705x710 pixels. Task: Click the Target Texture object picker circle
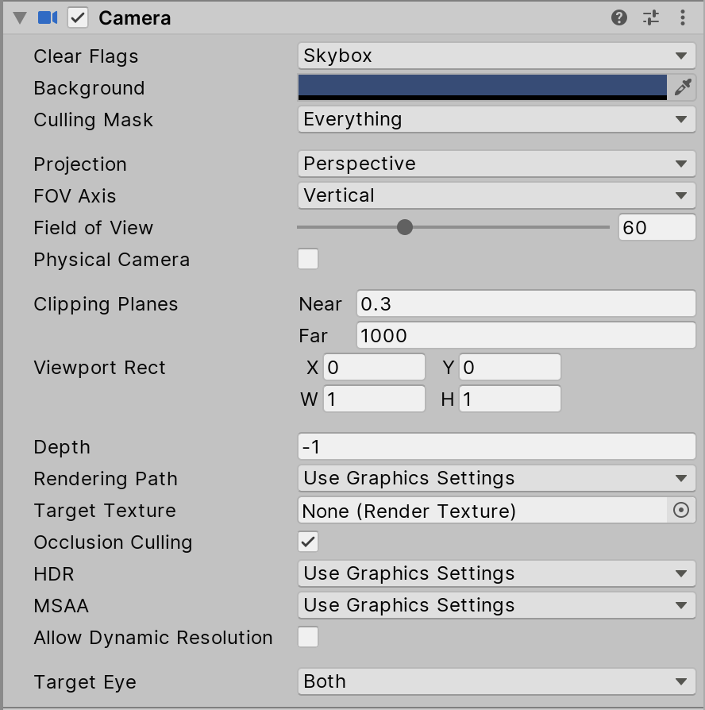pos(681,511)
